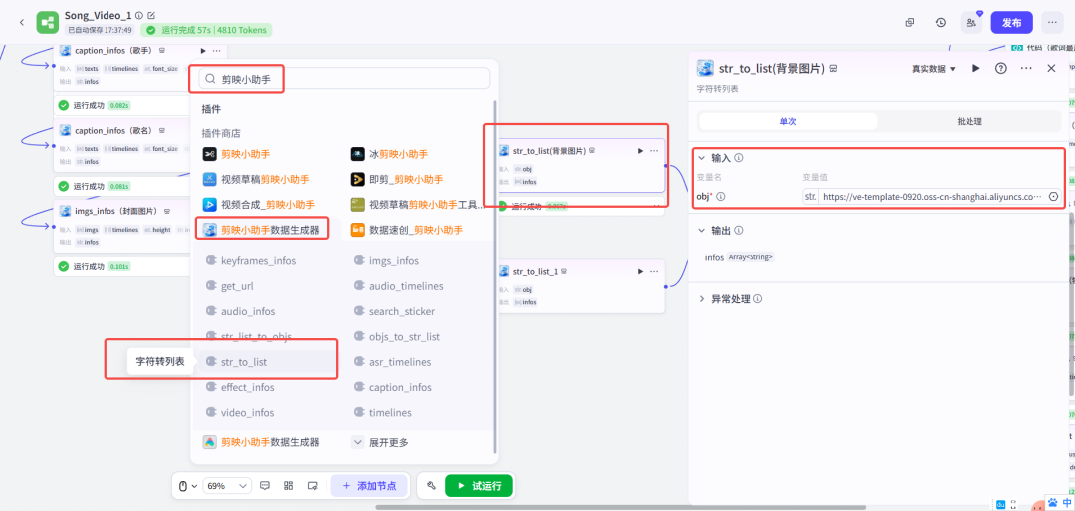Screen dimensions: 1075x511
Task: Start a test run with 试运行
Action: click(479, 486)
